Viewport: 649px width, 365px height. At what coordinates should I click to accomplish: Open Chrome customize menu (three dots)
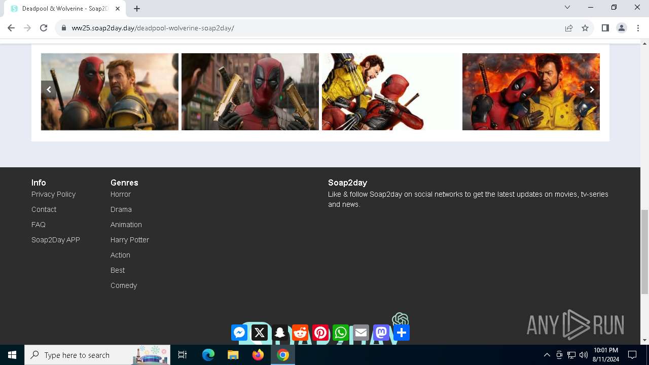(x=637, y=28)
